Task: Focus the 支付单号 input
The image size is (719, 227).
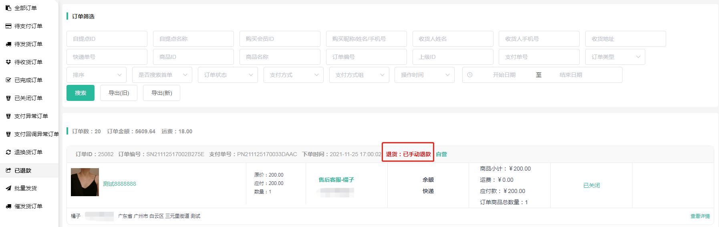Action: coord(539,57)
